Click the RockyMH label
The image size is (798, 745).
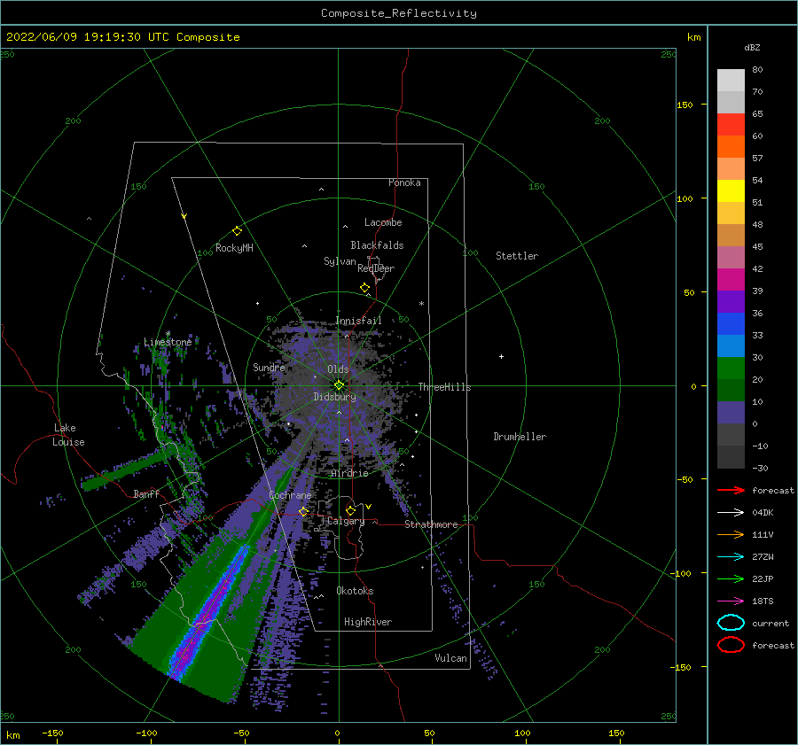[234, 248]
